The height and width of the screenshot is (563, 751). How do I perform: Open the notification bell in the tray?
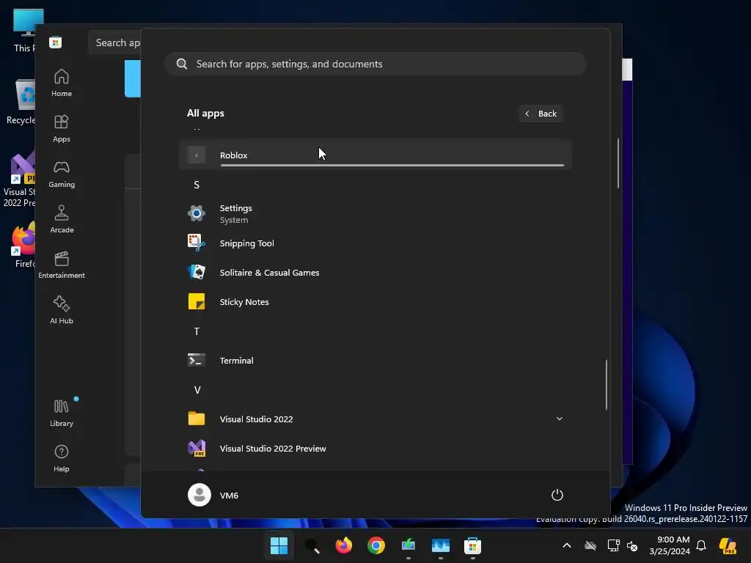coord(701,545)
